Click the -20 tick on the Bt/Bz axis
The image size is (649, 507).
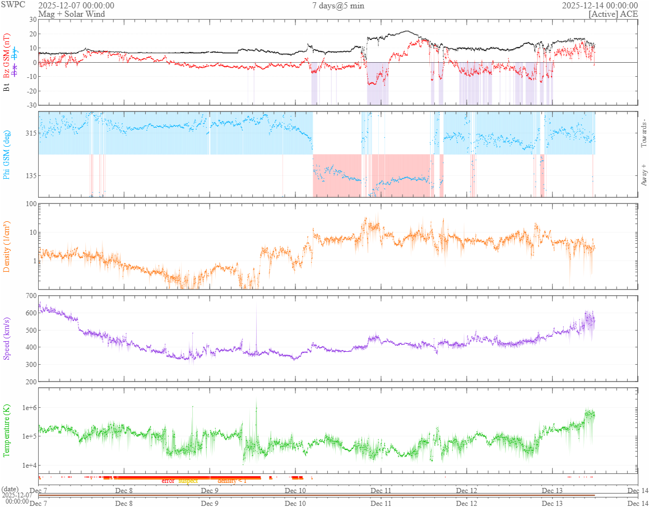point(31,91)
